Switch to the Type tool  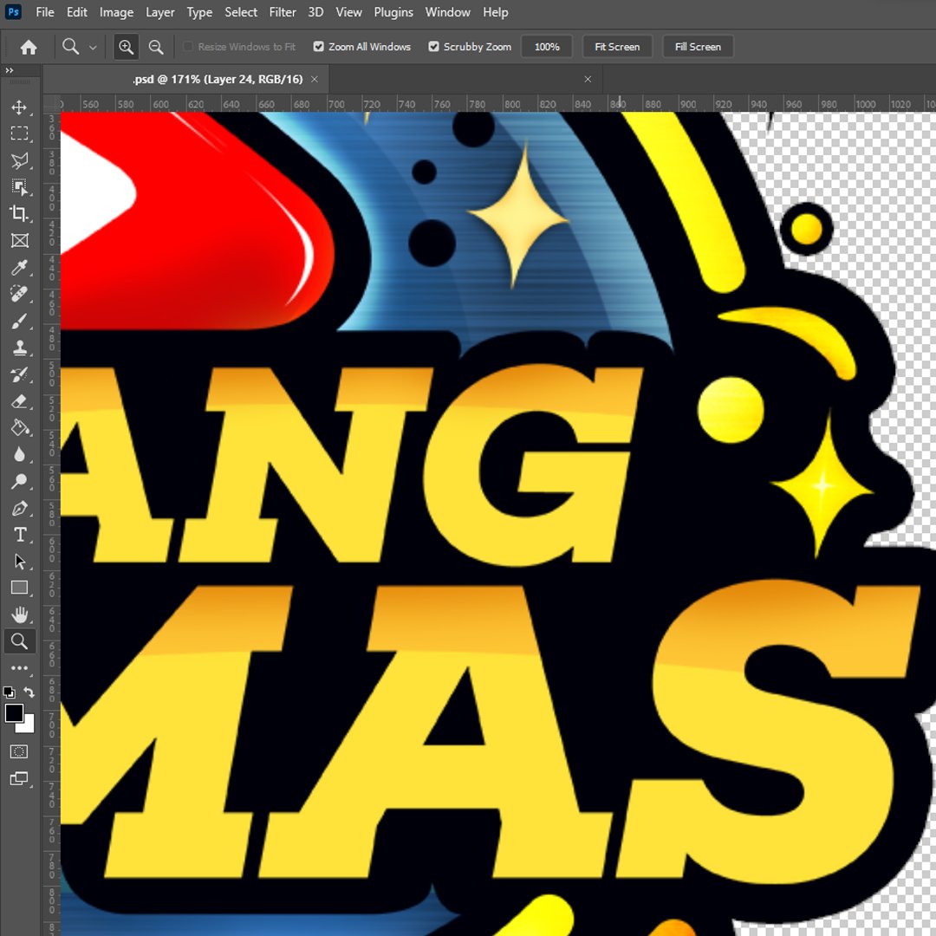tap(19, 535)
